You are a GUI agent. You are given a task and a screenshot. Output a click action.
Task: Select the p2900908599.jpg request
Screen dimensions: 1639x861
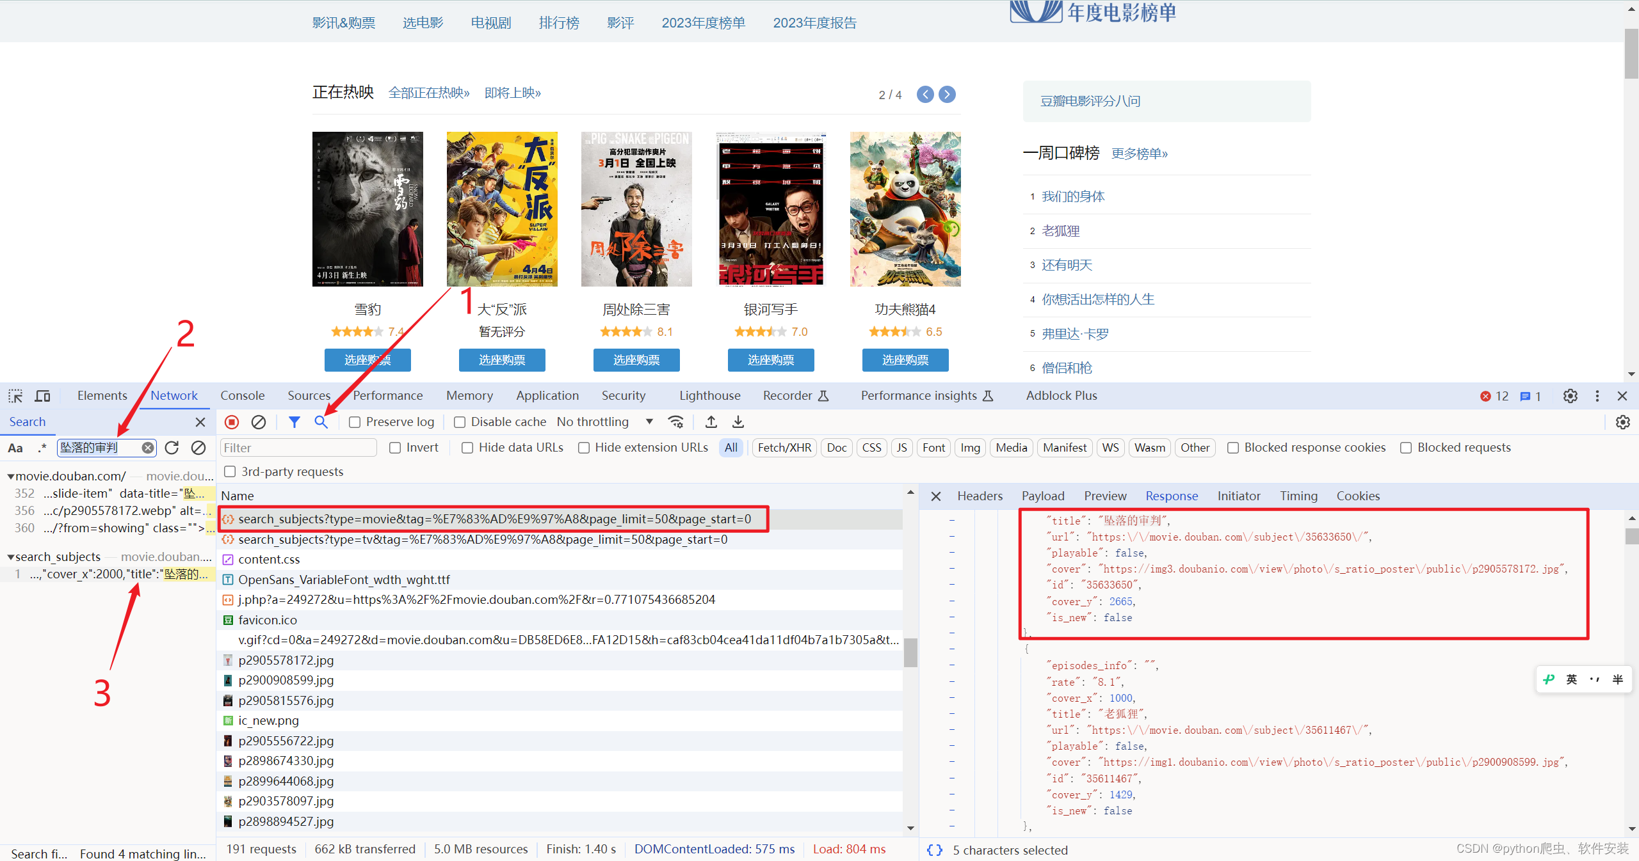[x=286, y=681]
